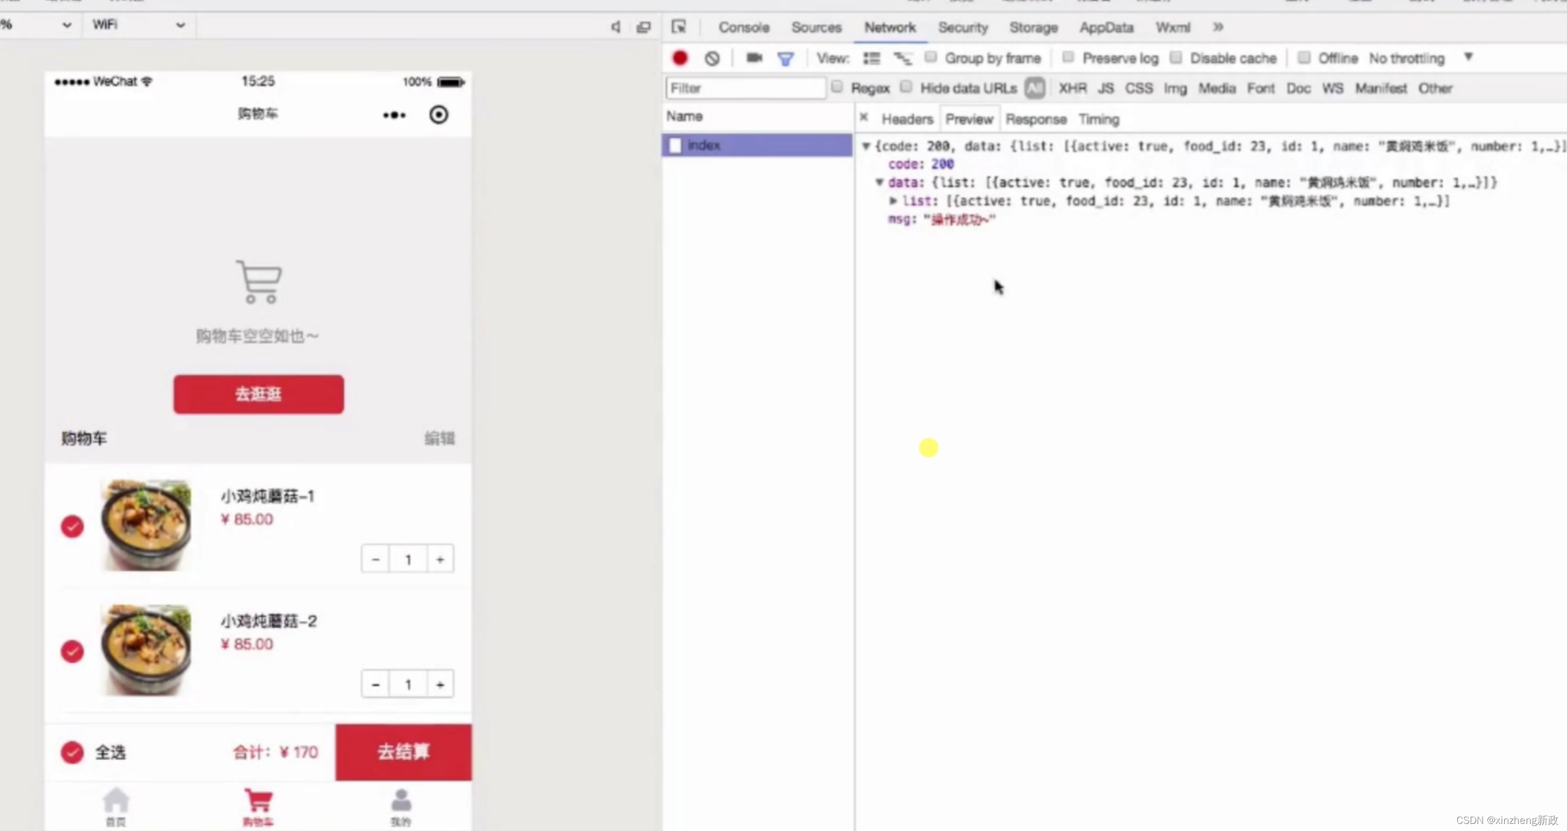The height and width of the screenshot is (831, 1567).
Task: Open the Headers tab of the request
Action: coord(907,119)
